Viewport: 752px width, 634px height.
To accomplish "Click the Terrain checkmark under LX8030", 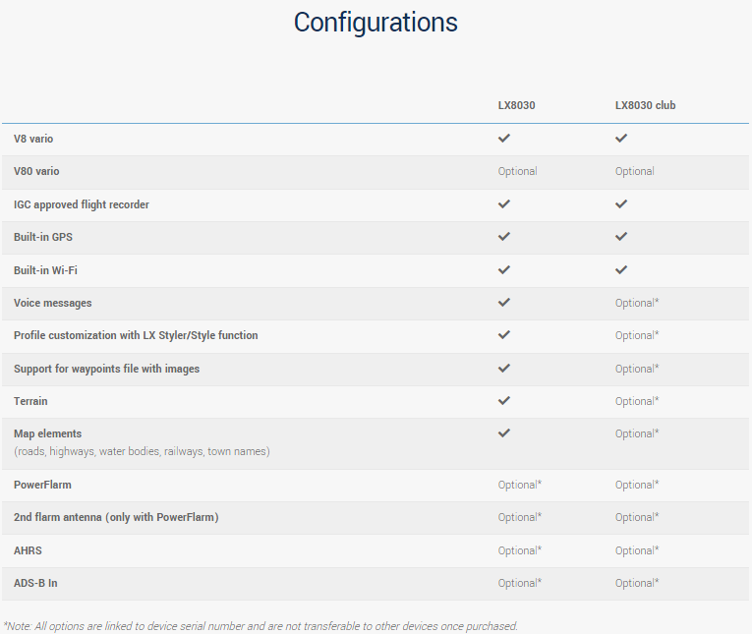I will (504, 401).
